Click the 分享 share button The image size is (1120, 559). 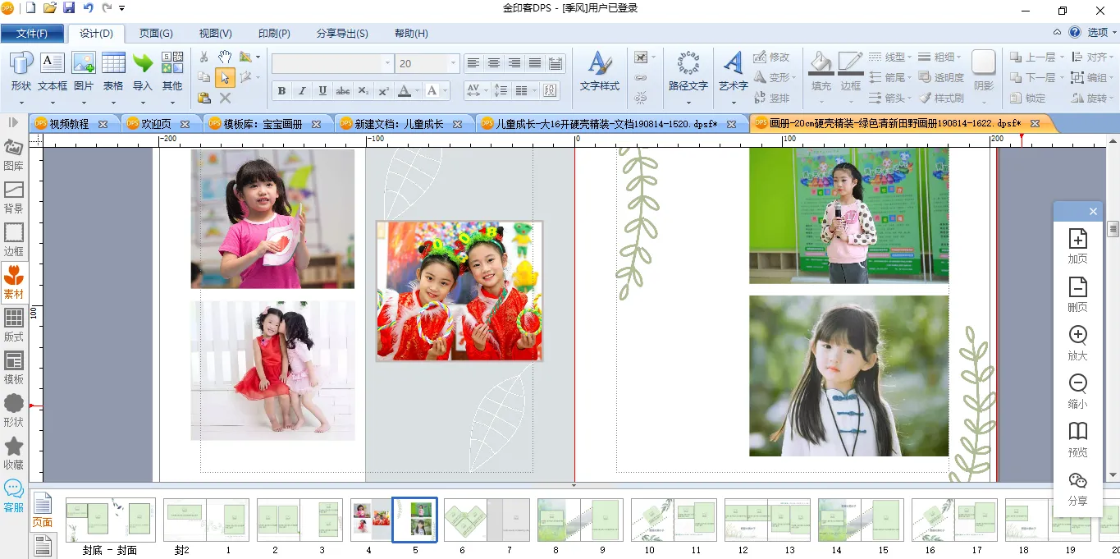pyautogui.click(x=1077, y=481)
